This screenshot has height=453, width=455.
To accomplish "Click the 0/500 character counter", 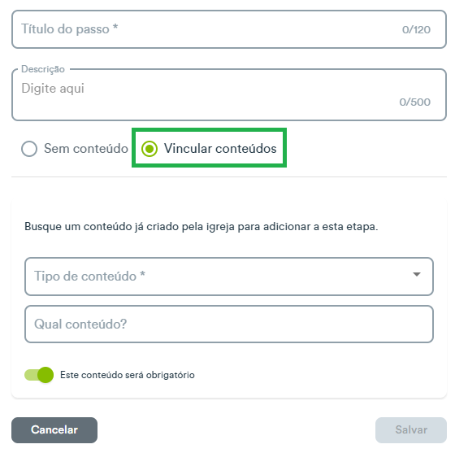I will [x=414, y=102].
